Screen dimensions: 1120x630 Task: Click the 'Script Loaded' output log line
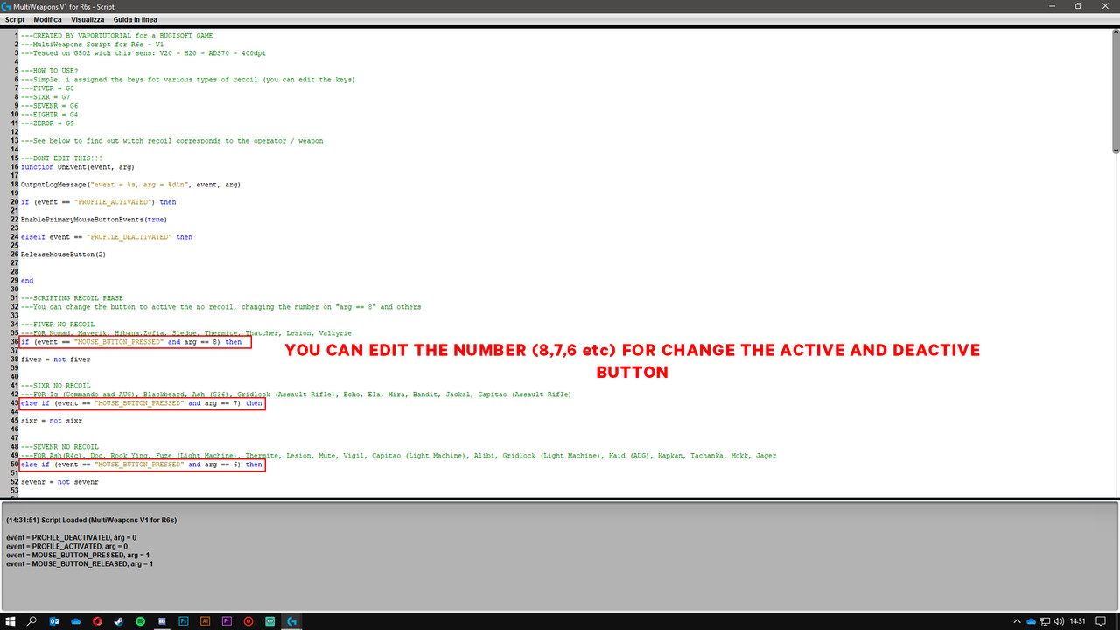tap(91, 520)
